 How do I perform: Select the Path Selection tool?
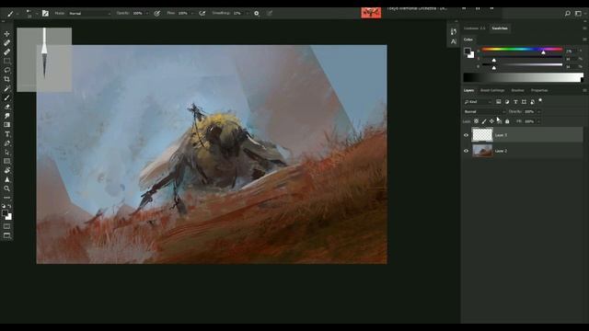coord(6,153)
